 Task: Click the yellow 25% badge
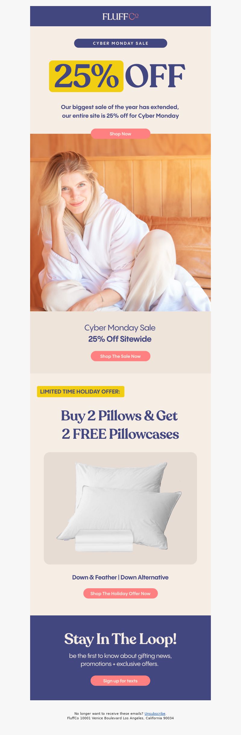86,76
